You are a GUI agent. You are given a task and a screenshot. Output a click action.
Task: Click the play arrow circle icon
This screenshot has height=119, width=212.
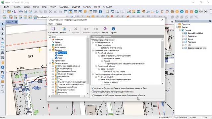[x=201, y=12]
